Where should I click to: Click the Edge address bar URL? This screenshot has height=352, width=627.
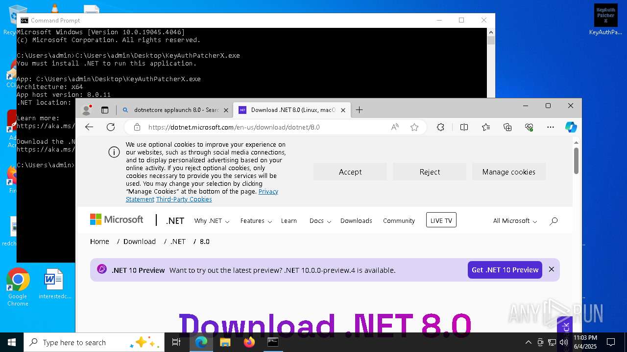(x=234, y=127)
